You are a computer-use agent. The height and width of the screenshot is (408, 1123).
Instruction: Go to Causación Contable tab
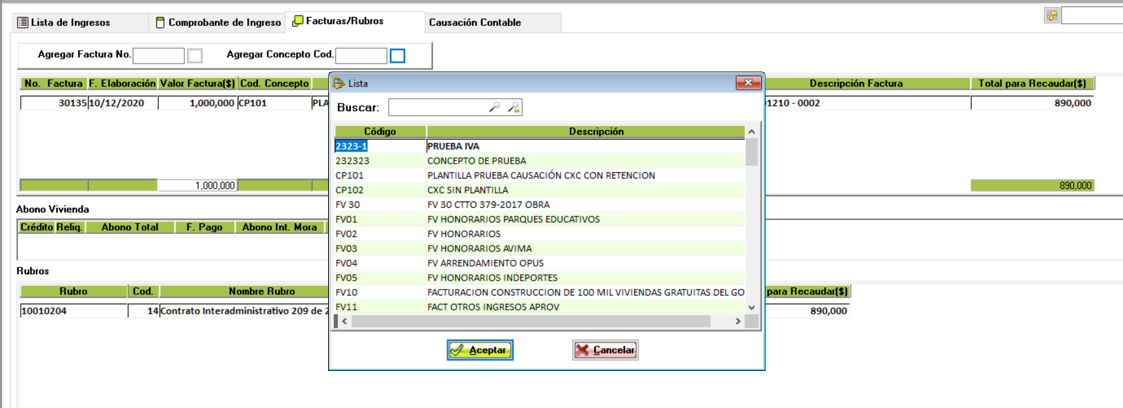[x=475, y=23]
